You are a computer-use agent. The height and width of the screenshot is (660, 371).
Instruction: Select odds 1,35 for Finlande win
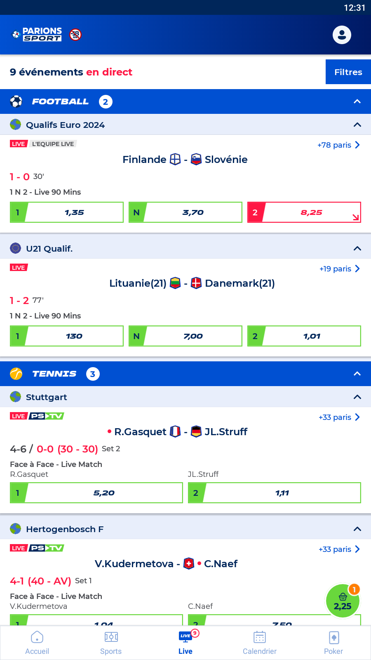click(67, 212)
